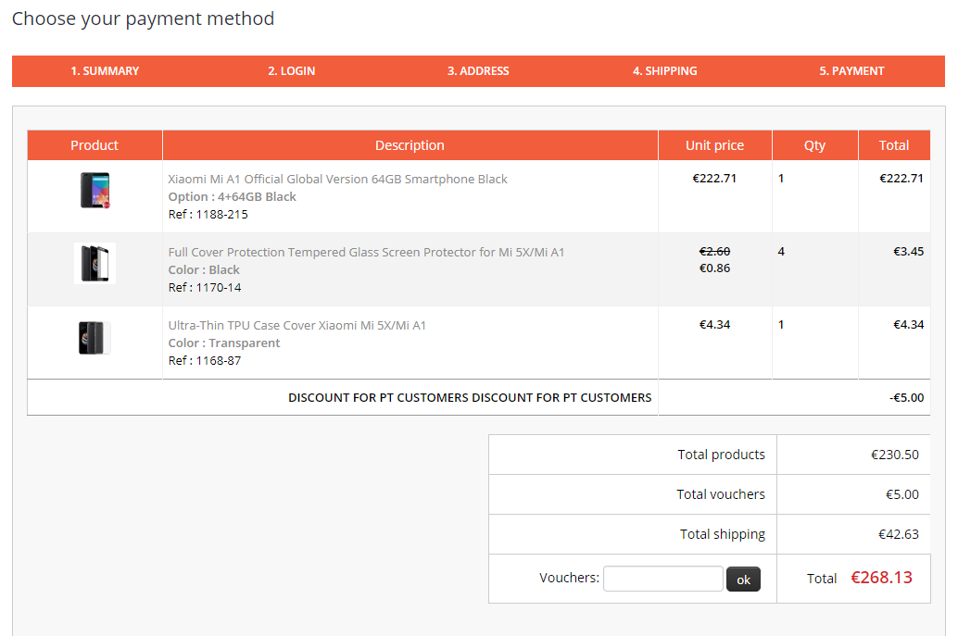The width and height of the screenshot is (958, 636).
Task: Go to the 1. Summary step
Action: (105, 71)
